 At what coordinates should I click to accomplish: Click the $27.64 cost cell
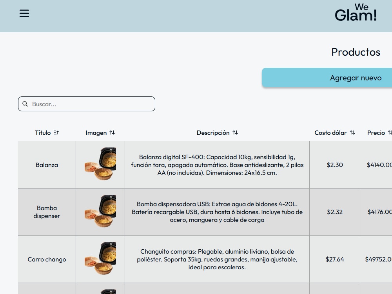[x=335, y=259]
